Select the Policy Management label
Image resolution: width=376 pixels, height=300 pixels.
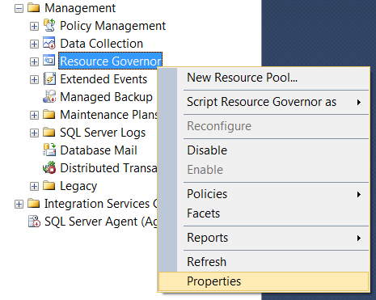click(x=112, y=26)
